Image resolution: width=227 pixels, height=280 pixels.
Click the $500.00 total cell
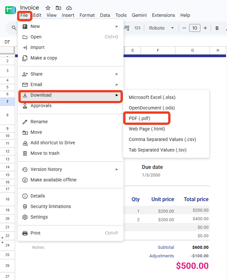tap(192, 266)
